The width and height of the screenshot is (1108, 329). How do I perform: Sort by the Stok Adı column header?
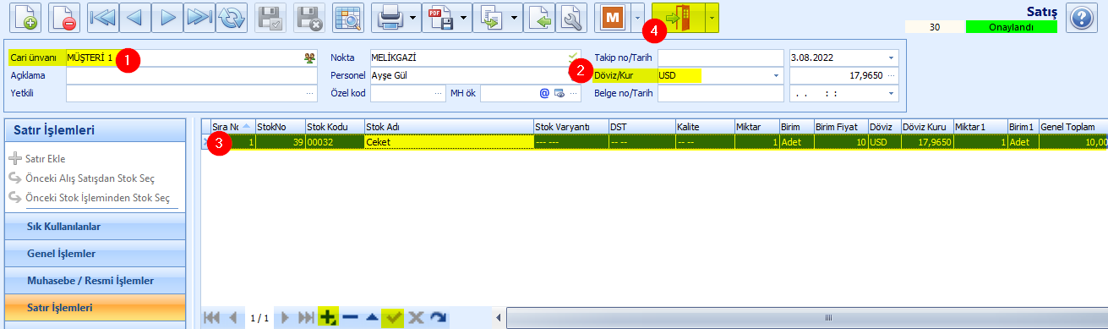(448, 126)
